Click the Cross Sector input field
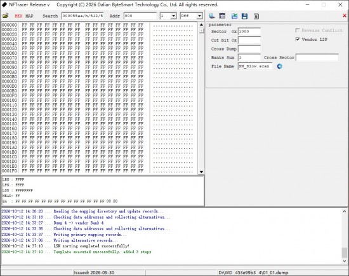The image size is (349, 276). click(317, 57)
